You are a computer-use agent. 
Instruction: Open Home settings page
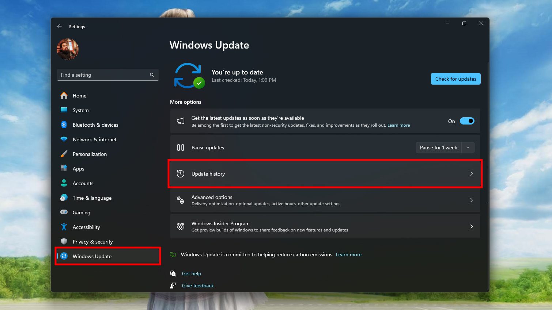pos(108,96)
